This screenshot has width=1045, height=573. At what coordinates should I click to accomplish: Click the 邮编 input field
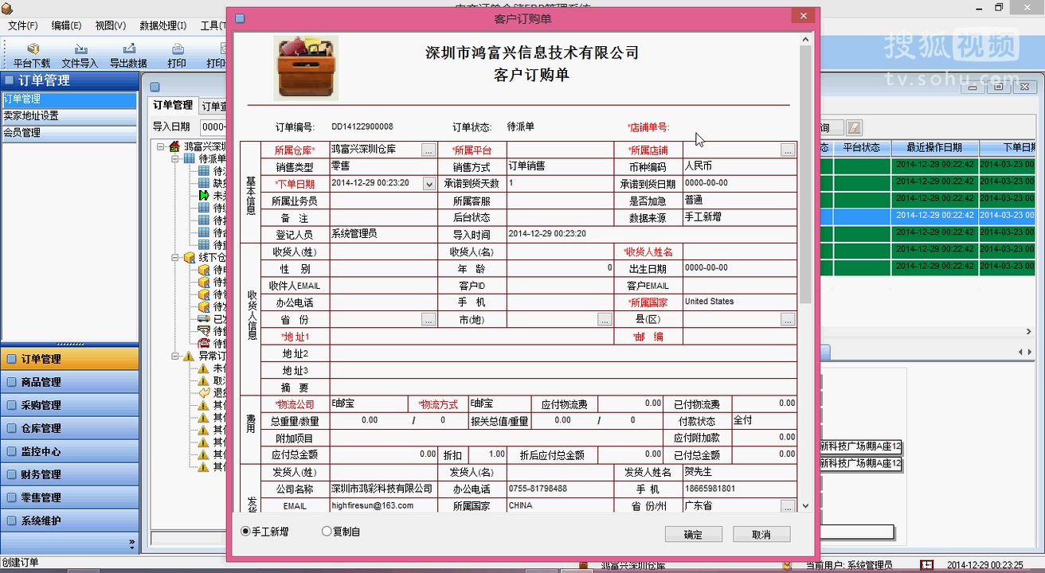tap(740, 337)
